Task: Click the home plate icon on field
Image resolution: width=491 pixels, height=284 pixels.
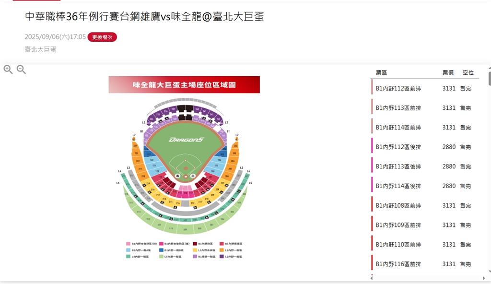Action: [186, 177]
